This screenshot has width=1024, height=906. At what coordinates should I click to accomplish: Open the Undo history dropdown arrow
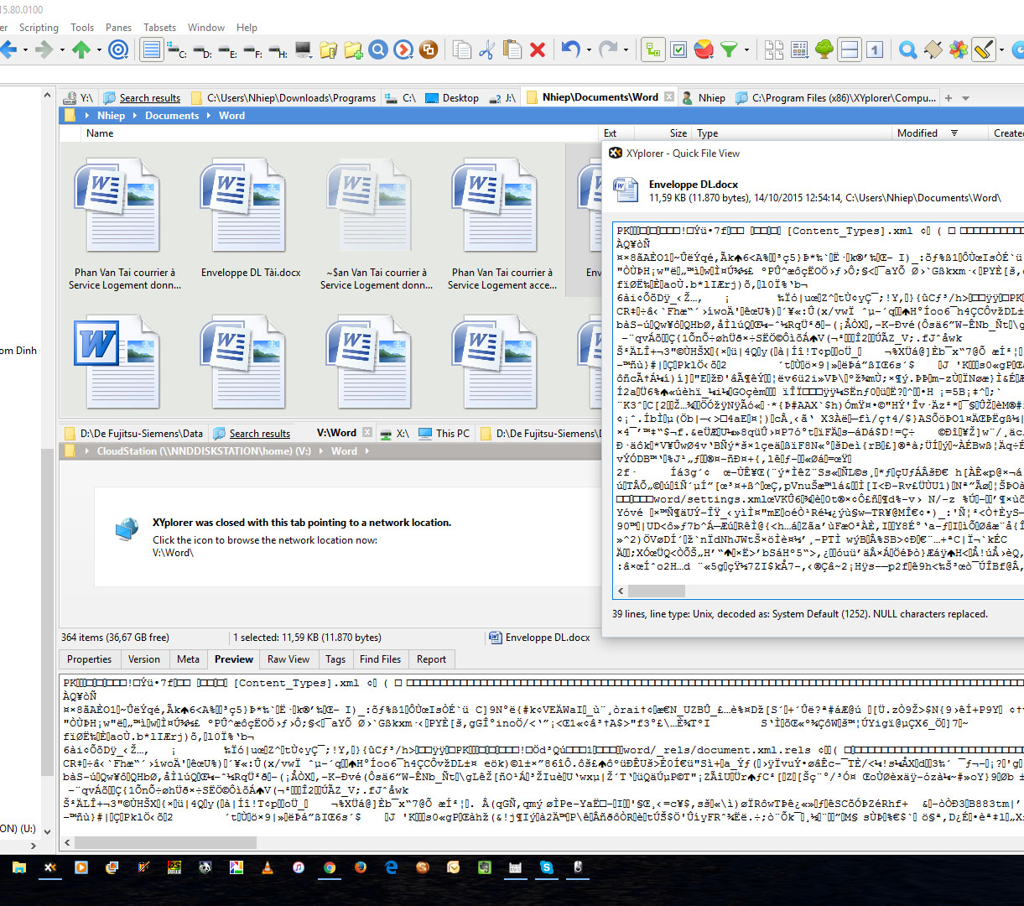coord(589,51)
